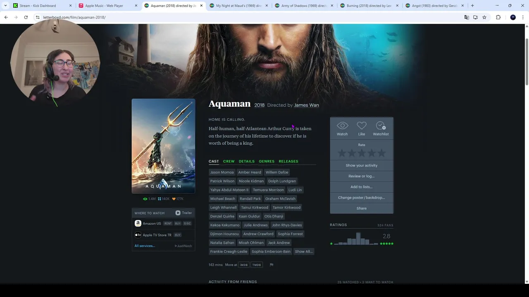Click the Aquaman poster thumbnail
Viewport: 529px width, 297px height.
pyautogui.click(x=163, y=146)
